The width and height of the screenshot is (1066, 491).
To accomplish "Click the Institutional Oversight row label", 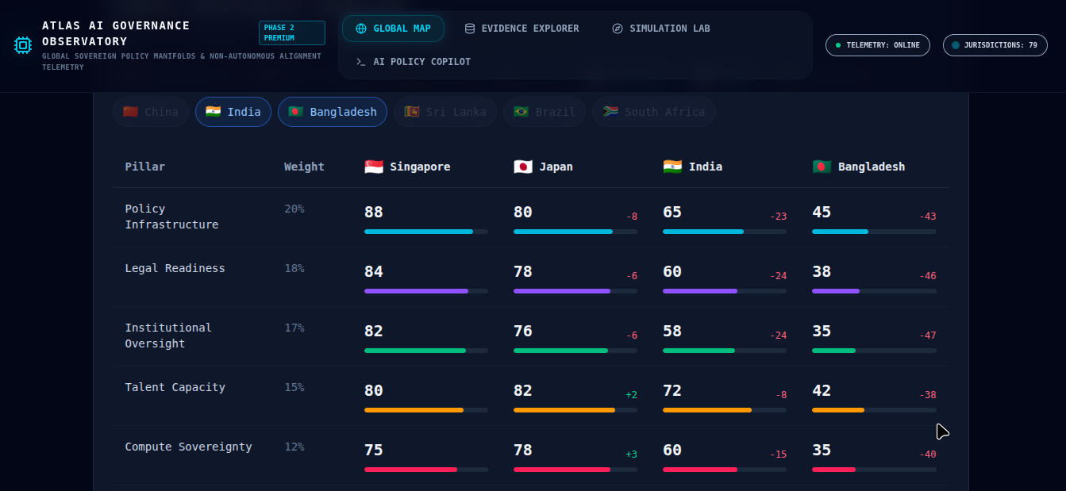I will [168, 336].
